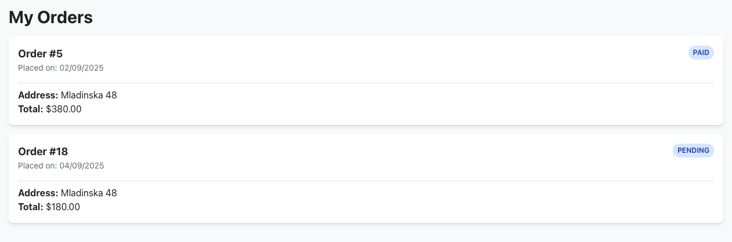
Task: Select Order #18 placed-on date 04/09/2025
Action: (x=82, y=166)
